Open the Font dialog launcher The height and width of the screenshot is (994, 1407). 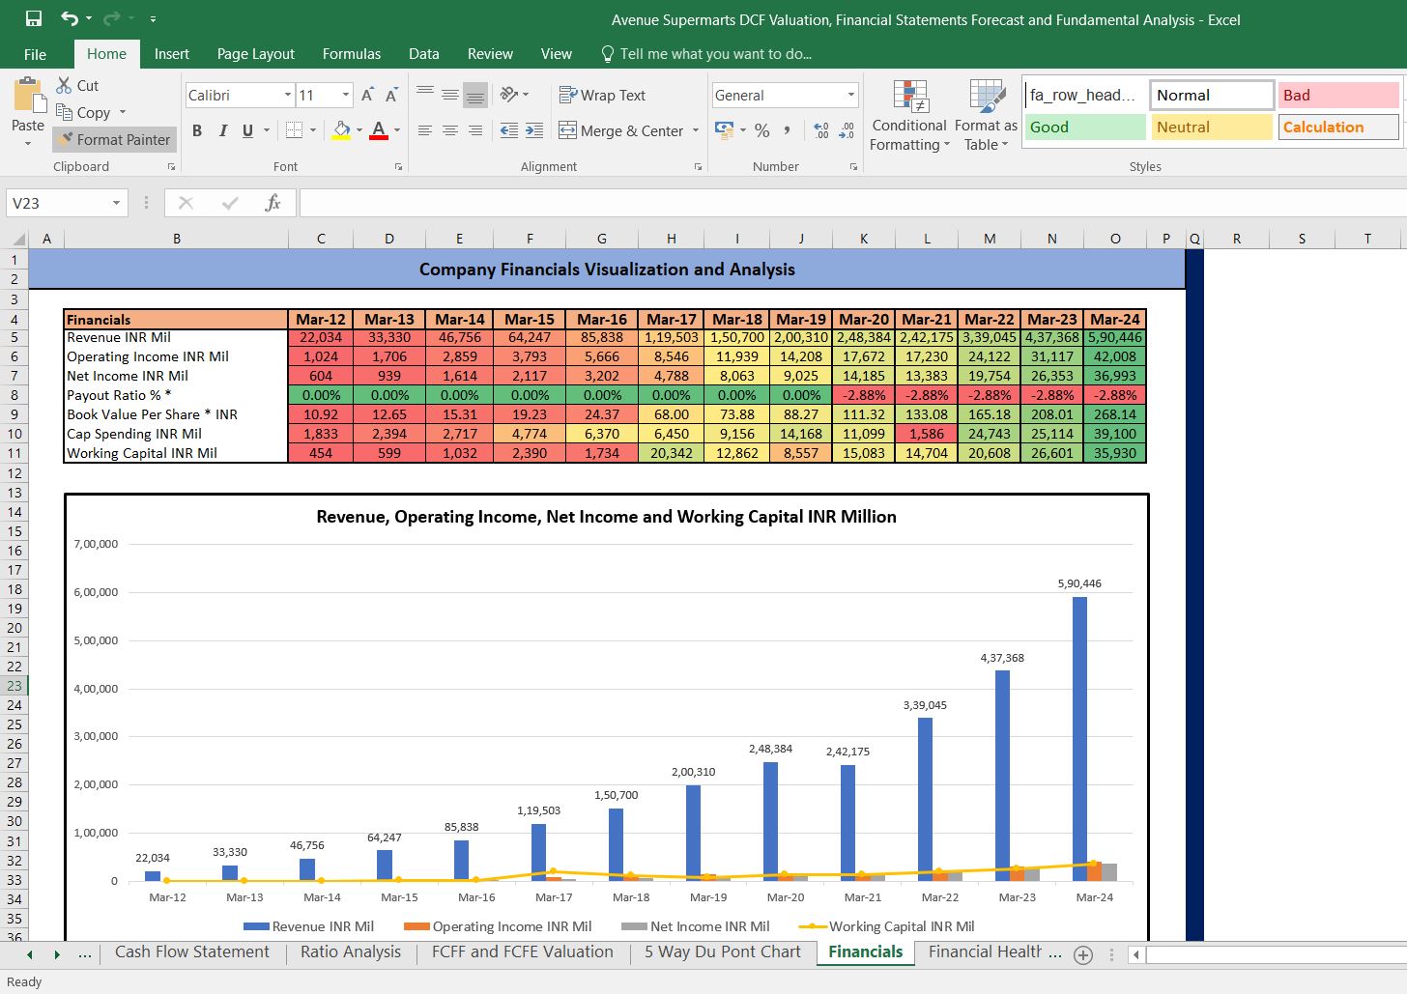398,167
